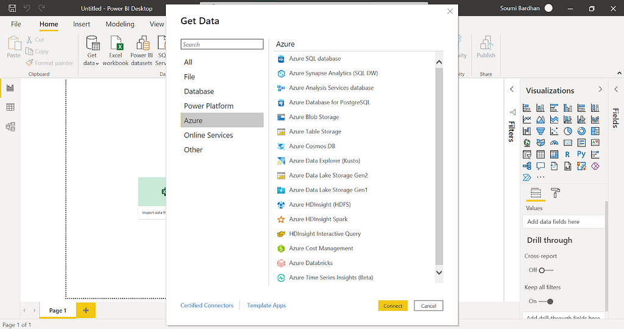Viewport: 624px width, 329px height.
Task: Switch to the Format paint roller tab
Action: point(555,193)
